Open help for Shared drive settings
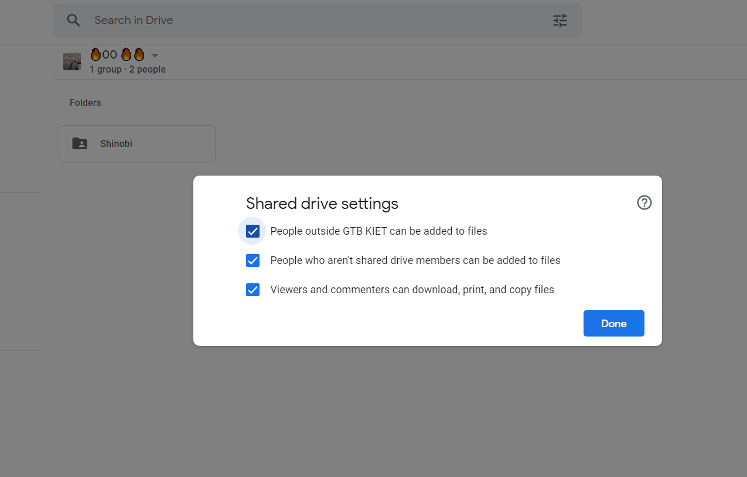 (644, 203)
